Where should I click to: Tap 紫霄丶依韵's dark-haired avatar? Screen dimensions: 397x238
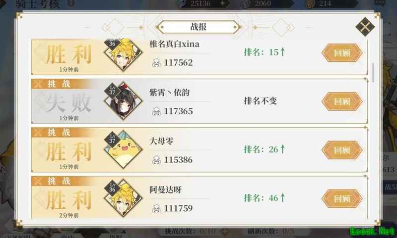(x=123, y=101)
